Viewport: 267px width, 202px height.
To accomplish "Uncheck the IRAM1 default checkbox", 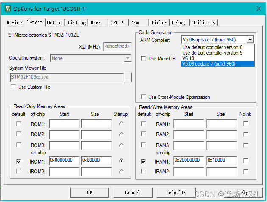I will coord(143,161).
